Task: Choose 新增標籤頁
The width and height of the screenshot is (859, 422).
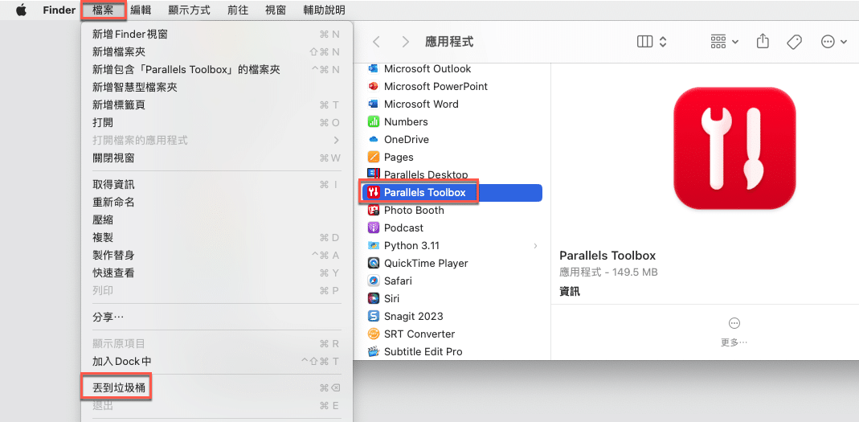Action: pyautogui.click(x=216, y=104)
